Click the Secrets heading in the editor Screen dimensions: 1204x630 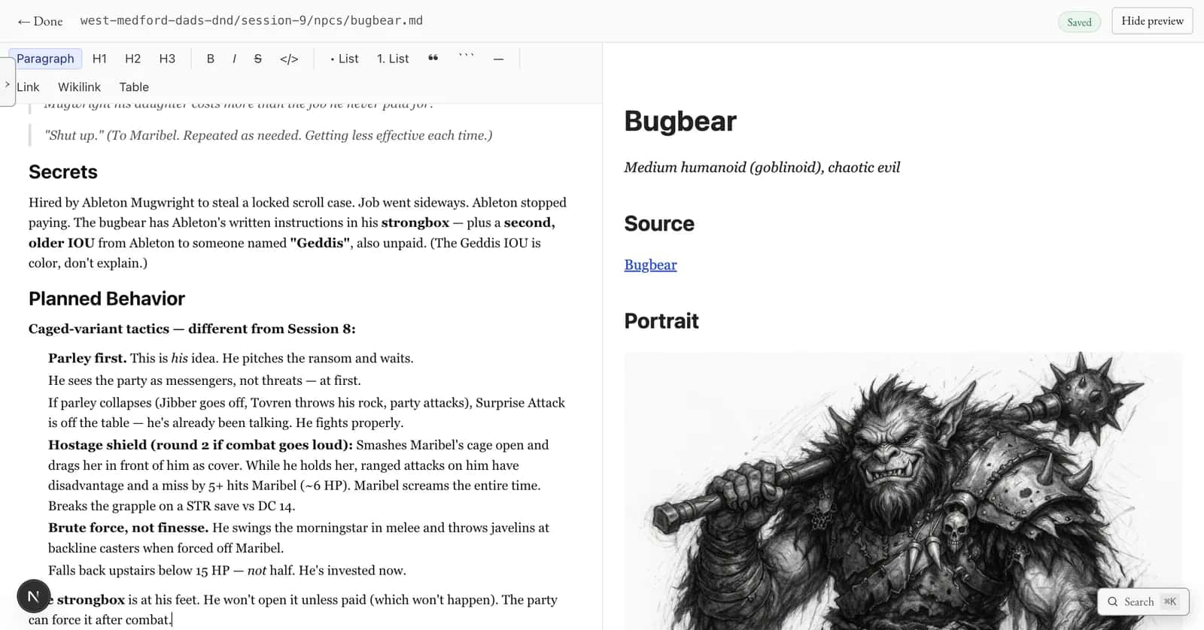coord(63,172)
